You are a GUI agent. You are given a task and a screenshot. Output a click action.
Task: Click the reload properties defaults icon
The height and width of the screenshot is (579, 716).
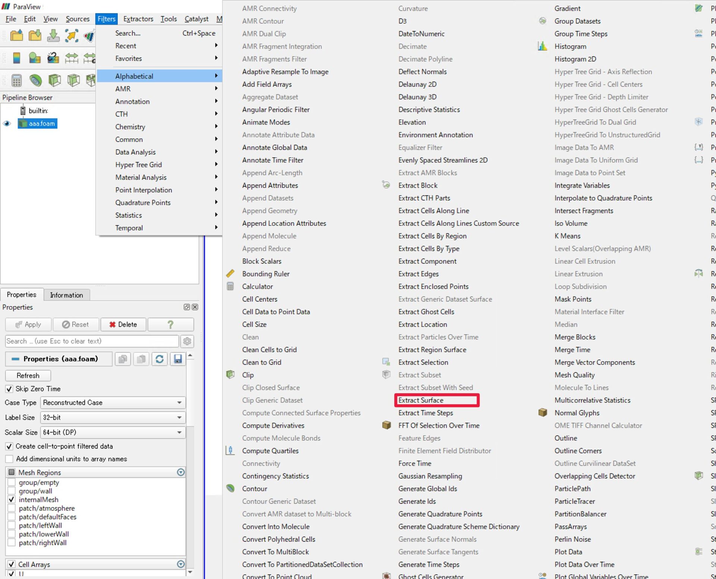[160, 359]
